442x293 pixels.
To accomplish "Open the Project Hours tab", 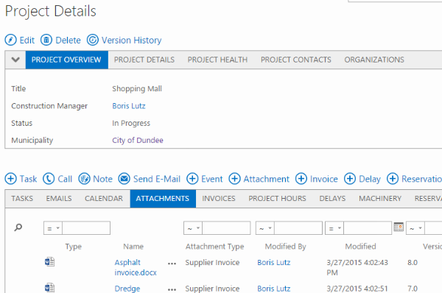I will tap(277, 199).
